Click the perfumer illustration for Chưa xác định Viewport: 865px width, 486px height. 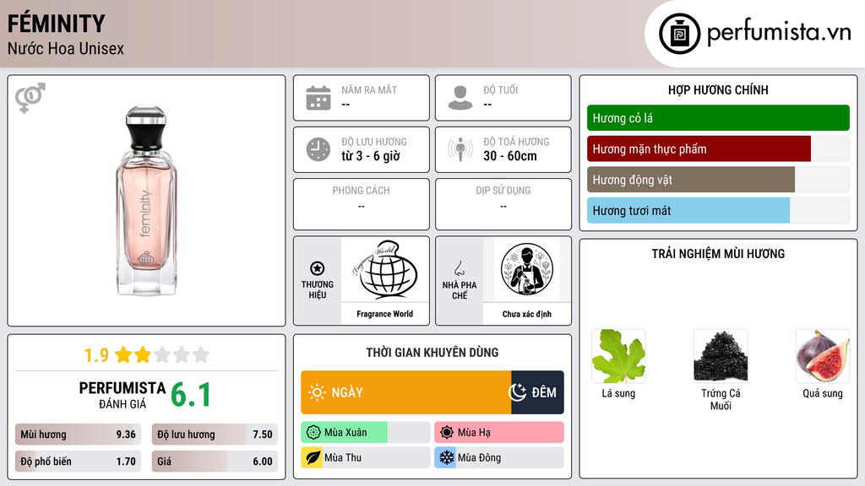point(527,269)
